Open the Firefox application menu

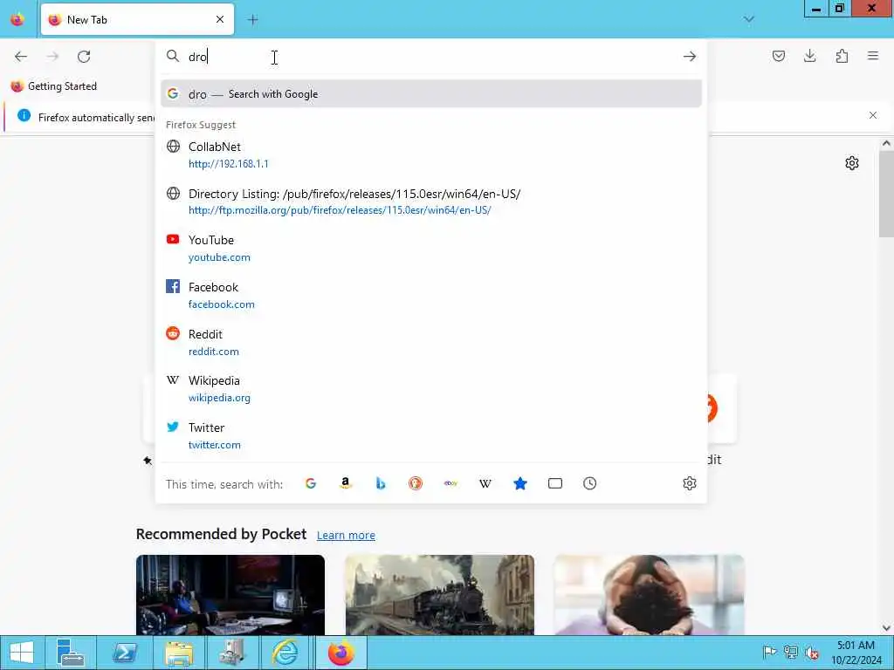click(x=873, y=56)
